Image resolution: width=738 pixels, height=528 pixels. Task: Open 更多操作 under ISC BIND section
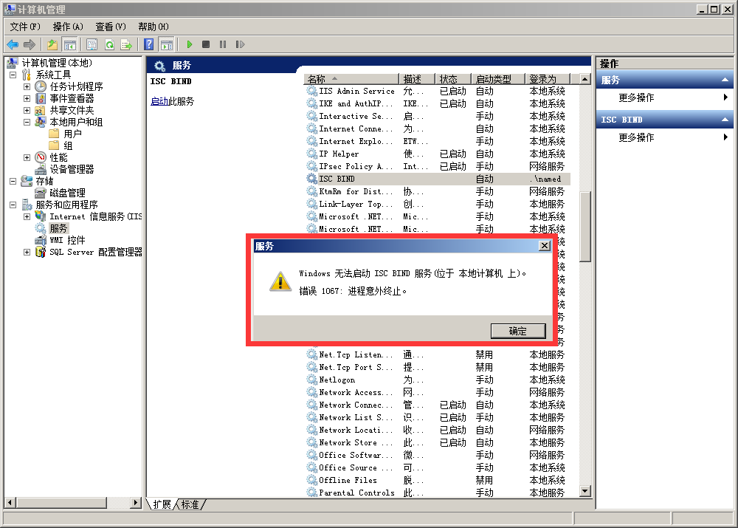636,137
